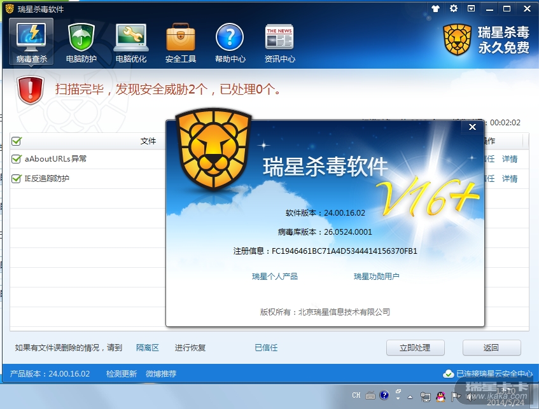
Task: Open the 帮助中心 help center
Action: coord(230,43)
